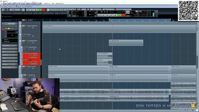Click the search icon above the track list

[35, 20]
